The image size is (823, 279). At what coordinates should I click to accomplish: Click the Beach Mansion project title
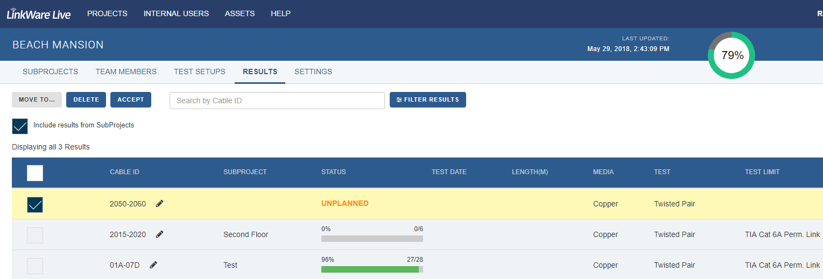58,45
